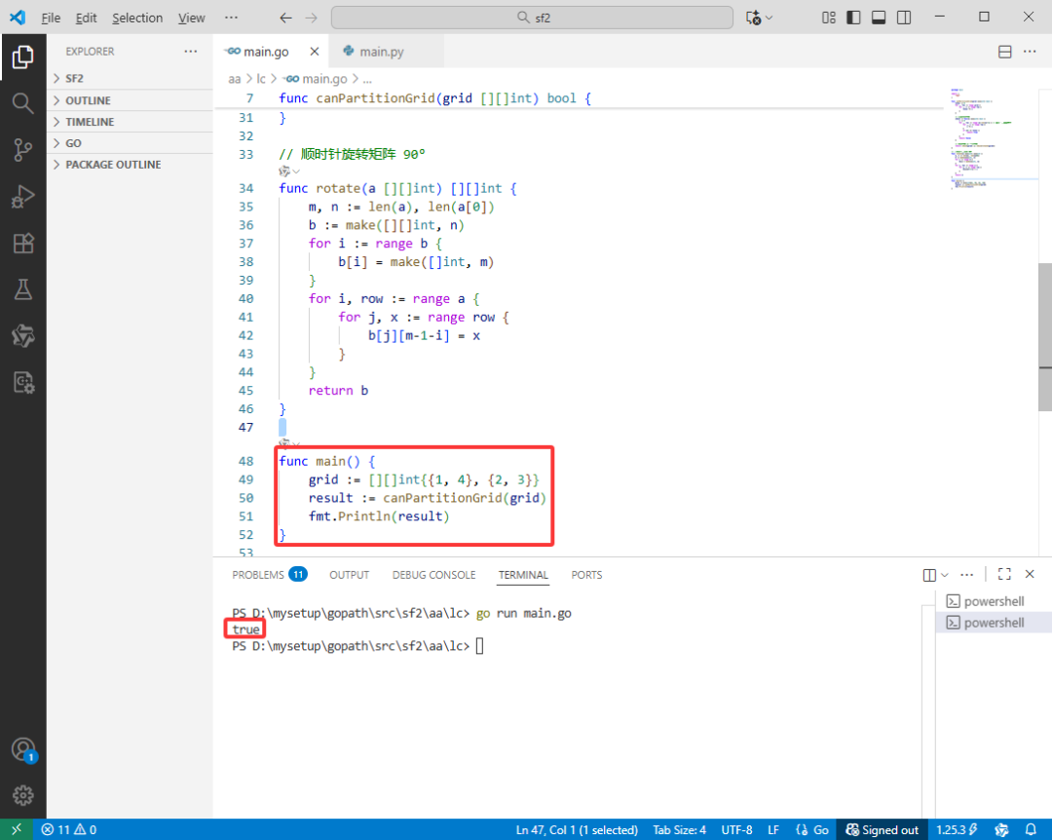This screenshot has height=840, width=1052.
Task: Click Tab Size: 4 status item
Action: tap(680, 830)
